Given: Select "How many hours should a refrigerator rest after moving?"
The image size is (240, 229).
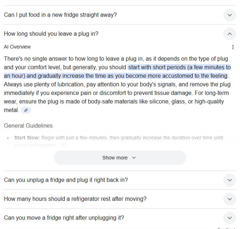Looking at the screenshot, I should 75,199.
